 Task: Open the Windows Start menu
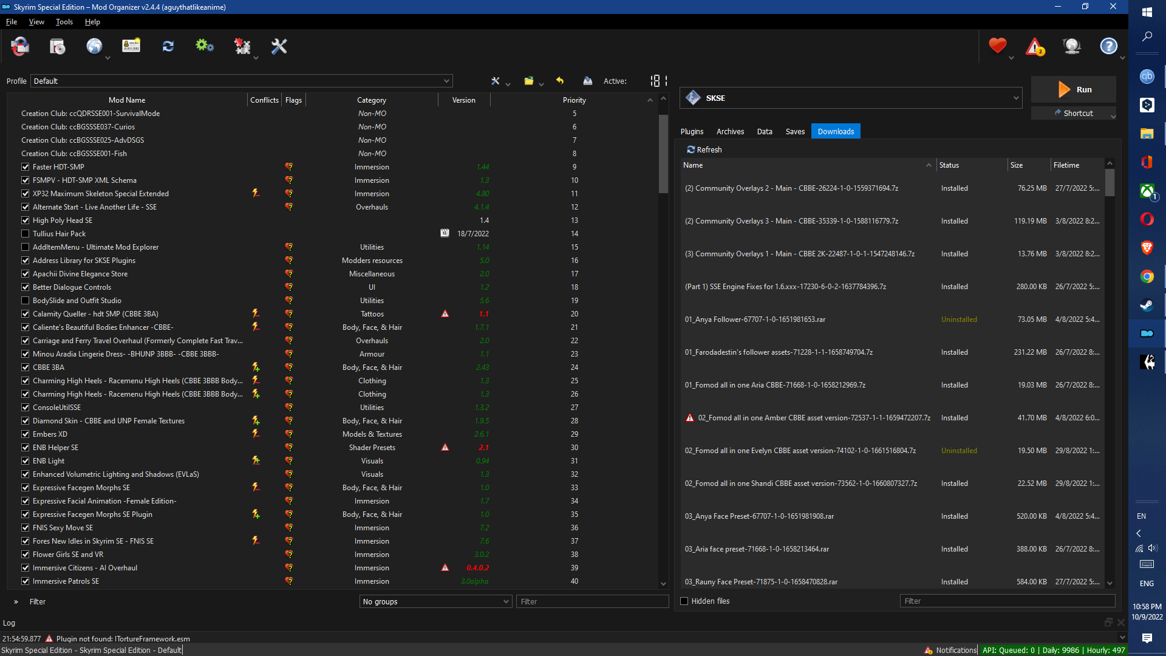pos(1147,12)
